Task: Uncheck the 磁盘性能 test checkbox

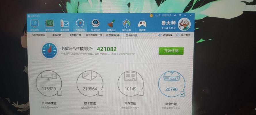Action: point(182,94)
